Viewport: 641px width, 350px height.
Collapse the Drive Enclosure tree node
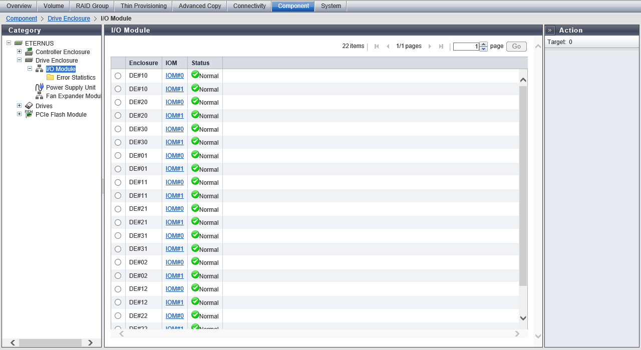point(19,60)
